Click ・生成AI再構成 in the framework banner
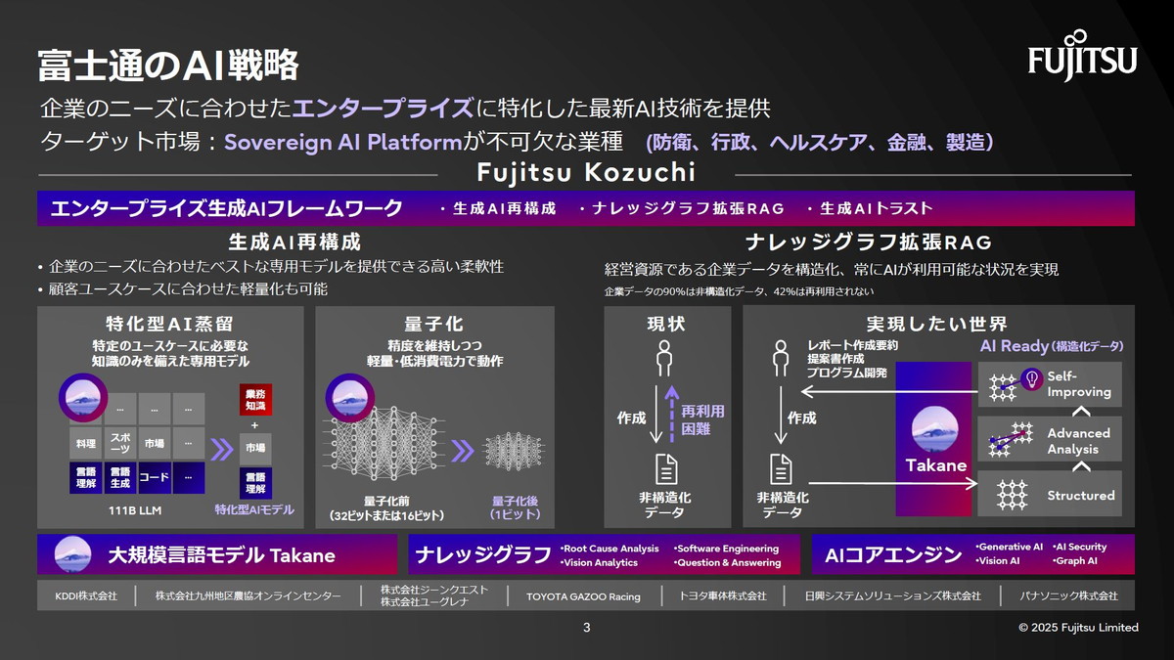 [497, 208]
